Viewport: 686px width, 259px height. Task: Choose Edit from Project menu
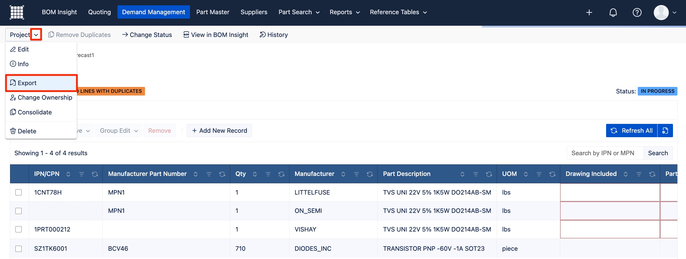(x=41, y=49)
